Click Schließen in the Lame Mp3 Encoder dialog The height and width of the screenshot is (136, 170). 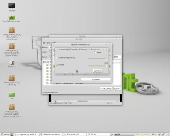98,71
